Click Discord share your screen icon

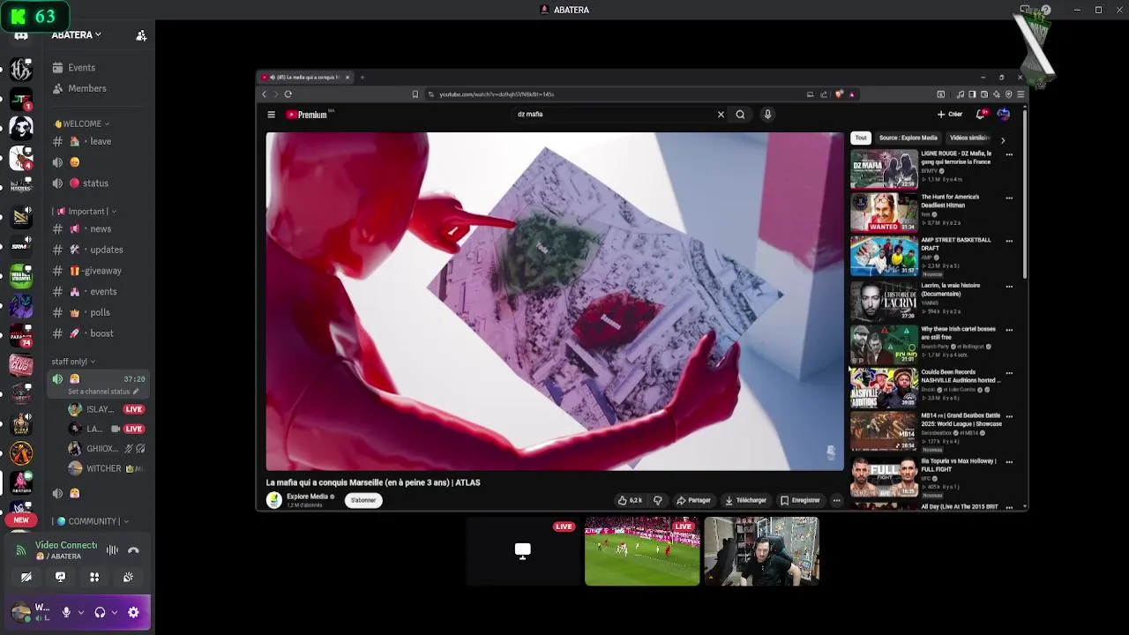click(x=60, y=577)
